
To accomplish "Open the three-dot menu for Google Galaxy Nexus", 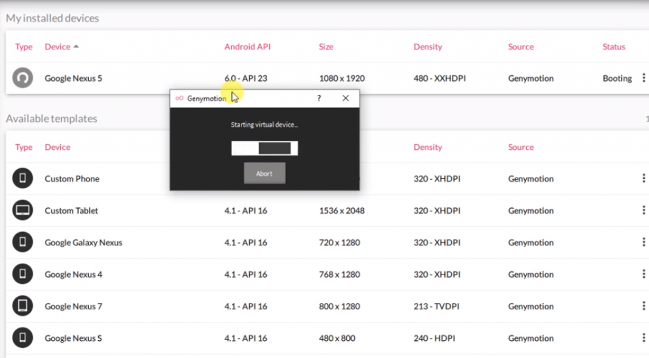I will coord(643,242).
